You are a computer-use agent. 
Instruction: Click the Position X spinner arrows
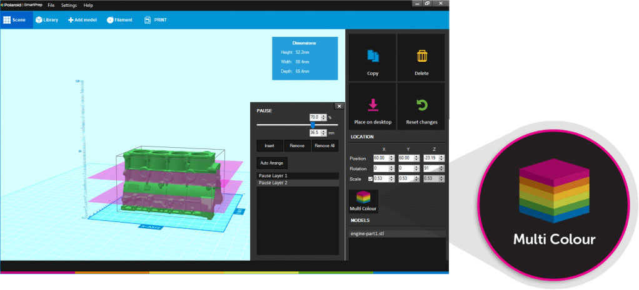(x=391, y=158)
